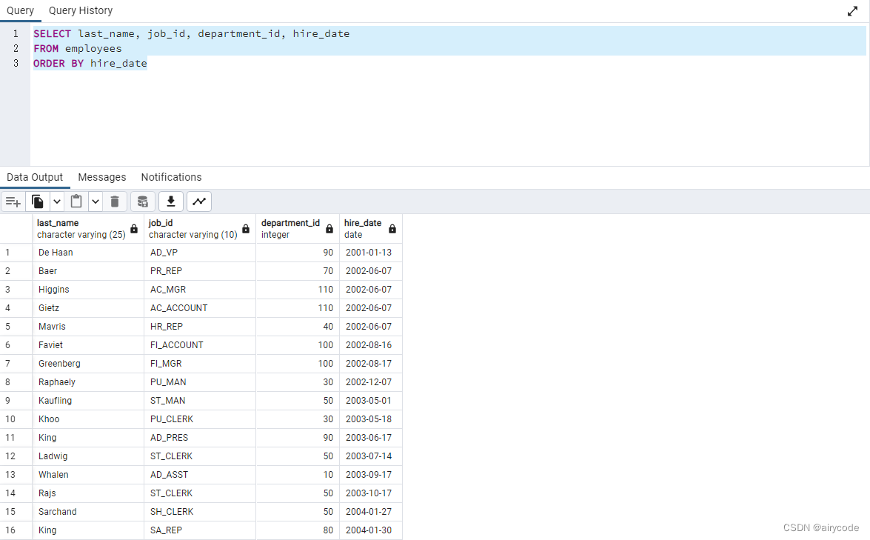Open the Copy options dropdown arrow
870x540 pixels.
click(x=57, y=201)
